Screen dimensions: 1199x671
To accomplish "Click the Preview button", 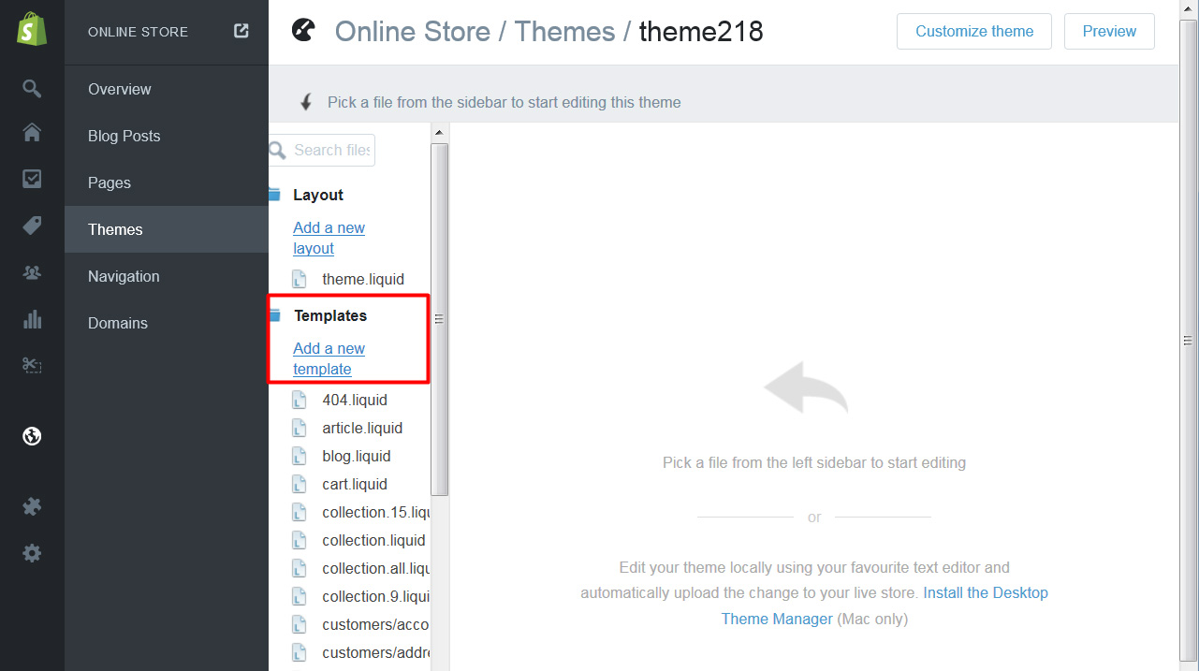I will point(1109,31).
